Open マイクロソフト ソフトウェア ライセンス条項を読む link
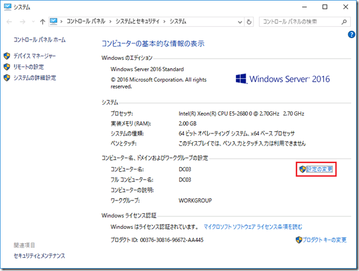 pos(253,227)
